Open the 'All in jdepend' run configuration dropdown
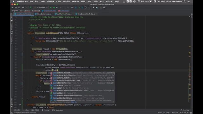 [41, 8]
